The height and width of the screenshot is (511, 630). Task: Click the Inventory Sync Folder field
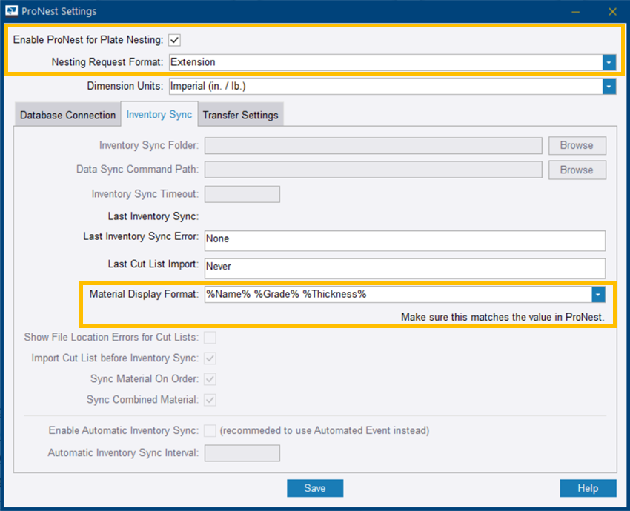[x=374, y=146]
